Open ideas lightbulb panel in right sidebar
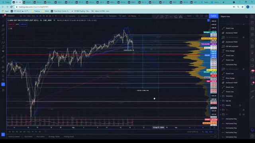The height and width of the screenshot is (143, 255). 252,52
